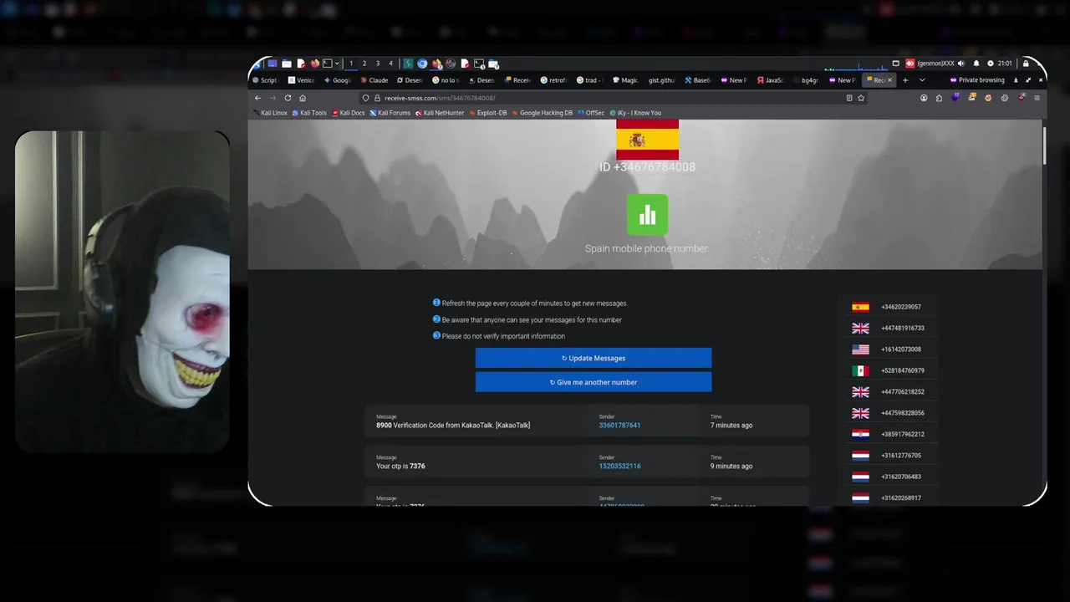
Task: Open the Kali NetHunter bookmark
Action: [440, 113]
